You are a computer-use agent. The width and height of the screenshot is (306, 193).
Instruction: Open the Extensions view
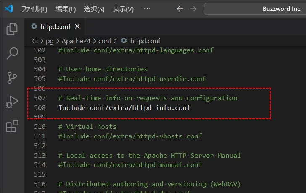point(12,126)
